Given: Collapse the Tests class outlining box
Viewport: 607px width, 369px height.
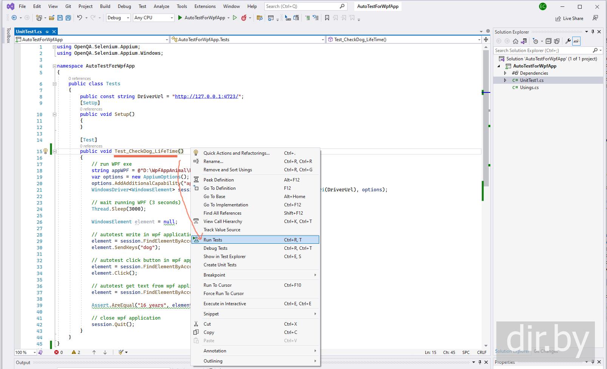Looking at the screenshot, I should tap(54, 84).
